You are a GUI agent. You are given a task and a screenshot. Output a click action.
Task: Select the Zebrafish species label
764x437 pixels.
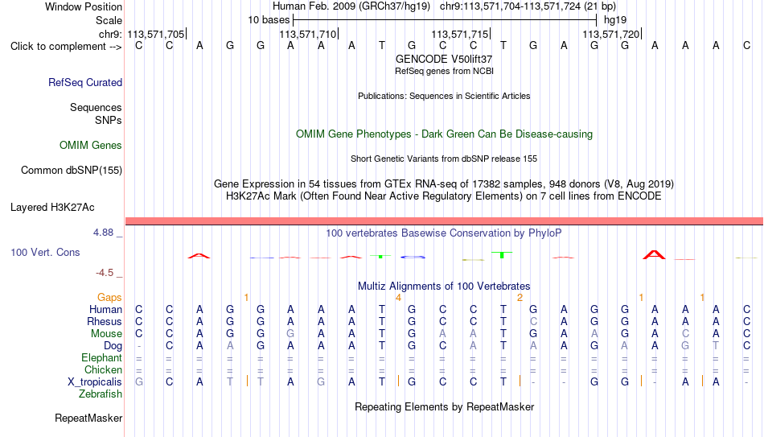point(101,394)
